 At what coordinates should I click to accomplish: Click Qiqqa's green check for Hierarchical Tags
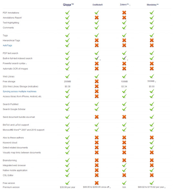67,40
